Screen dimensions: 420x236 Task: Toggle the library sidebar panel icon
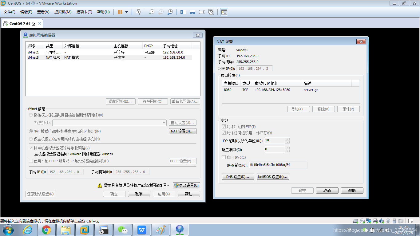pyautogui.click(x=183, y=12)
